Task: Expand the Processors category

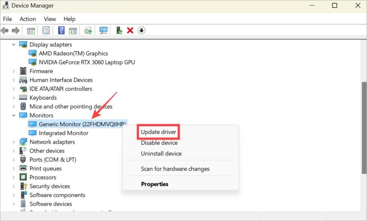Action: click(x=14, y=177)
